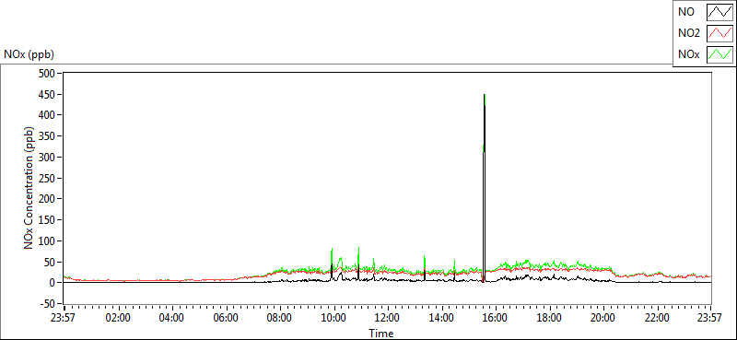Click the 04:00 time axis label

coord(171,318)
